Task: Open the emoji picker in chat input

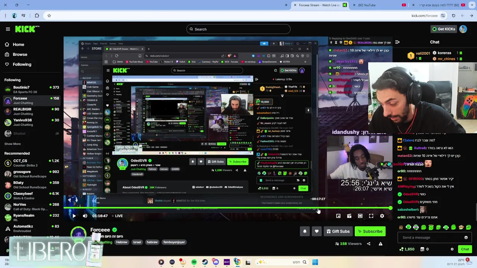Action: coord(466,237)
